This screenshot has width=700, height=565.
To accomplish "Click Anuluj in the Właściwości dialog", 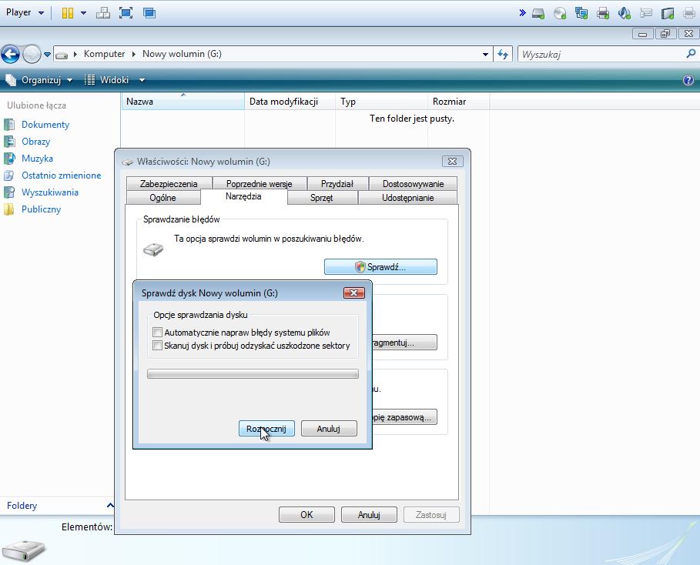I will pos(369,514).
